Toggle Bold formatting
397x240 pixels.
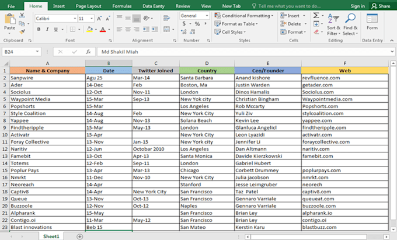[x=39, y=29]
